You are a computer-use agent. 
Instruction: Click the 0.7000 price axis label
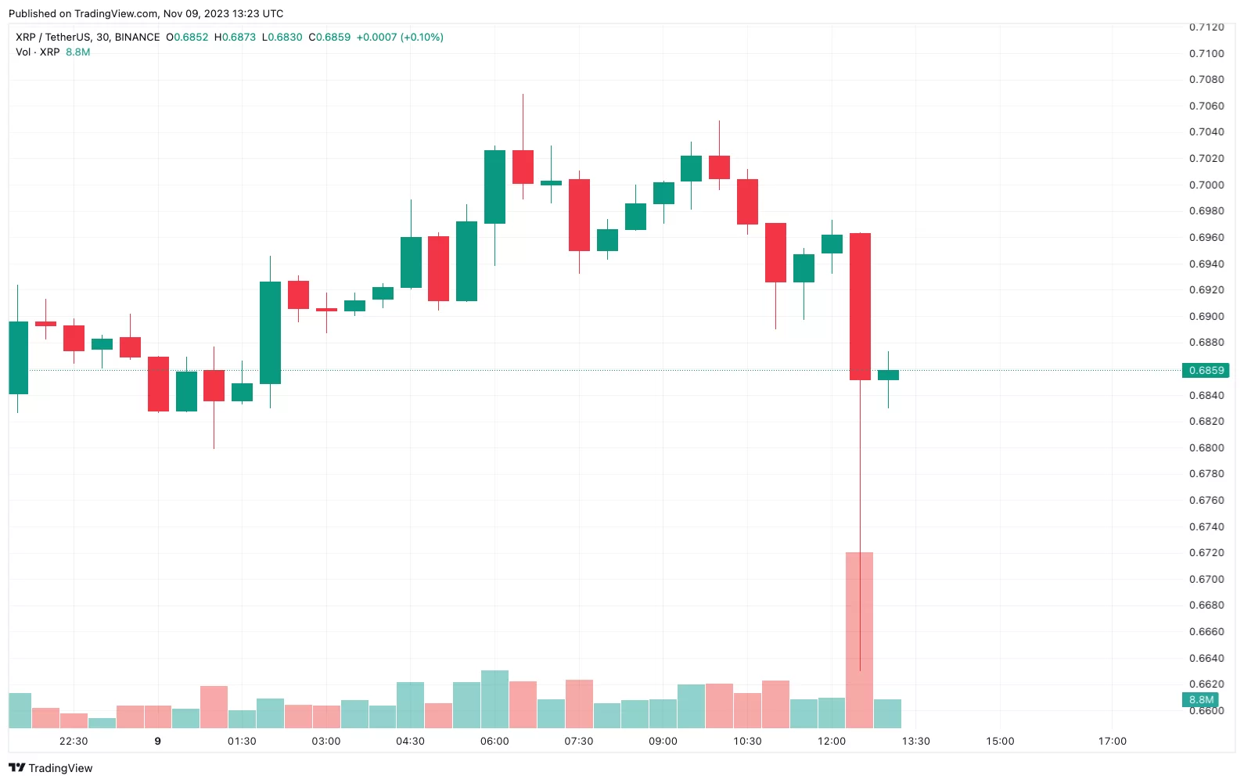click(x=1206, y=185)
